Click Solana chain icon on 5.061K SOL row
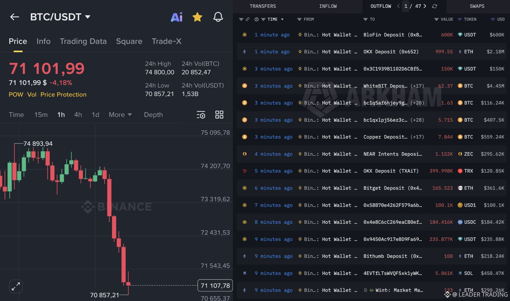Image resolution: width=510 pixels, height=301 pixels. (x=244, y=273)
